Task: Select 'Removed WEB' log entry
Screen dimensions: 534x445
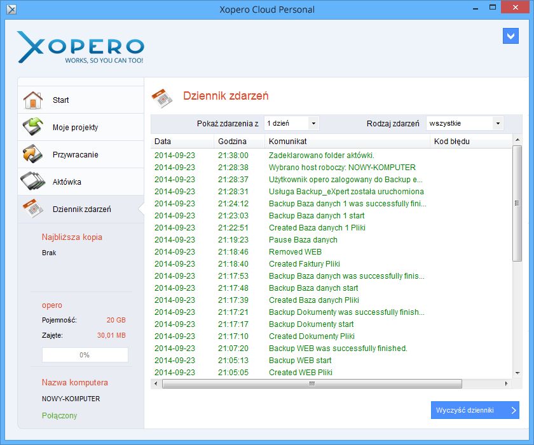Action: click(x=331, y=252)
